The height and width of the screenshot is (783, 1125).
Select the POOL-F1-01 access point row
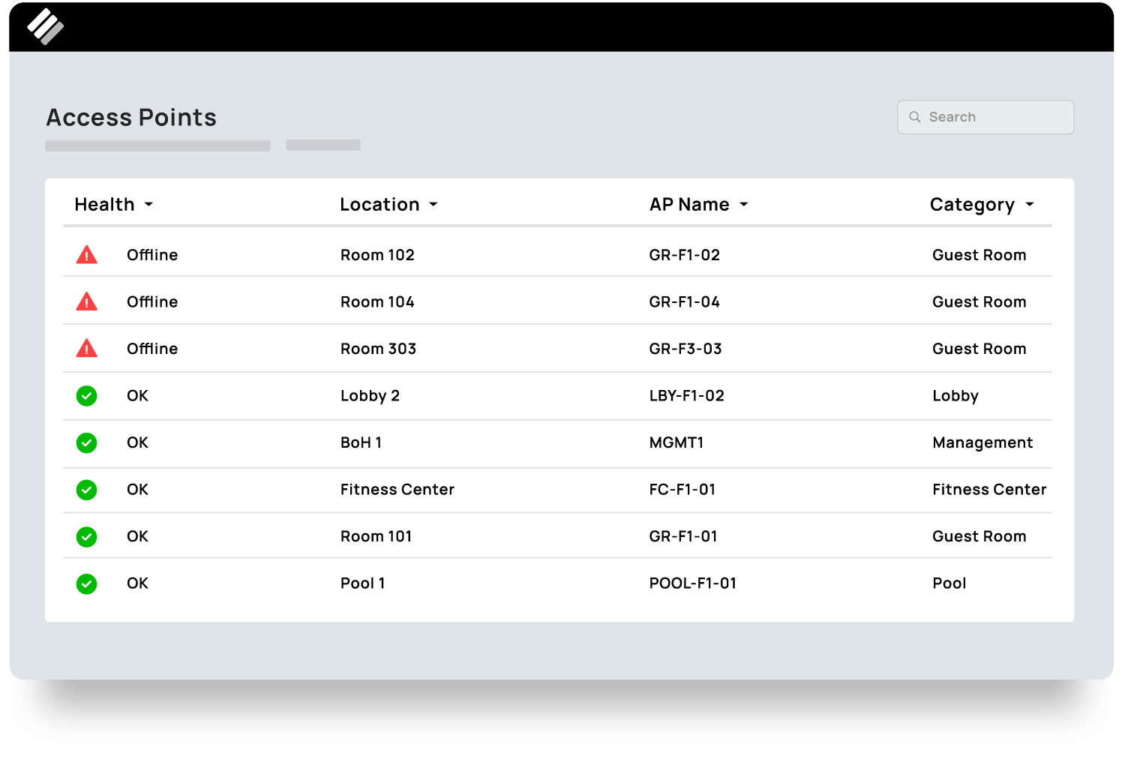click(692, 583)
